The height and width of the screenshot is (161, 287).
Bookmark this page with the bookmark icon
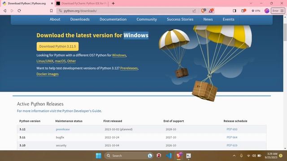tap(52, 11)
